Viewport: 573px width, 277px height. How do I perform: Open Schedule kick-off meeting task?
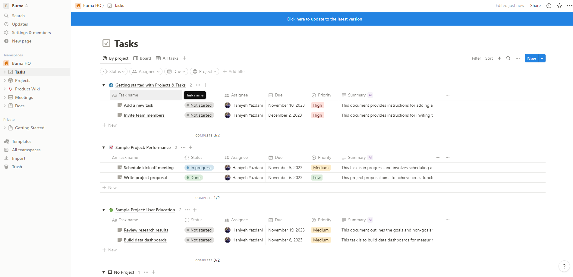pos(149,168)
